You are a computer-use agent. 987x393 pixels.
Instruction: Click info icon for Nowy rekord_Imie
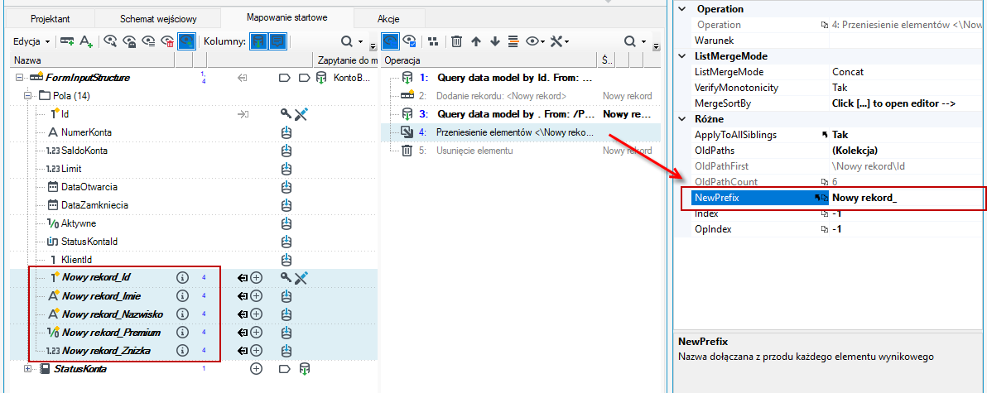coord(182,295)
